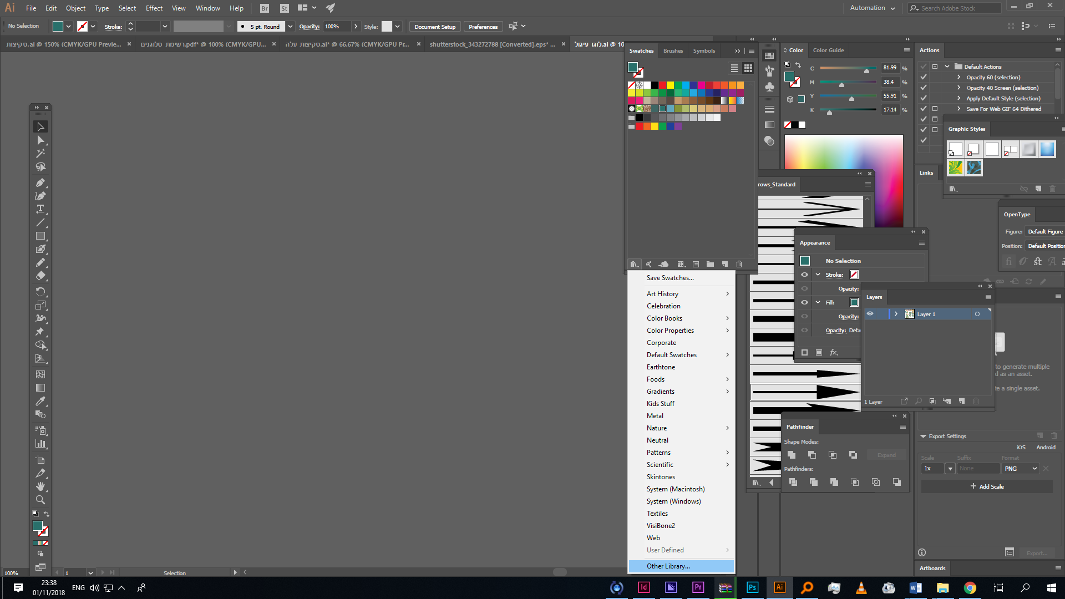
Task: Toggle the Stroke visibility in Appearance panel
Action: 804,274
